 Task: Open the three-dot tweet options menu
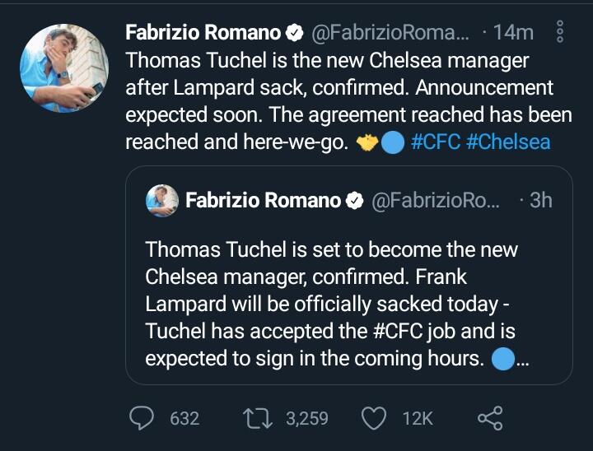click(x=561, y=32)
